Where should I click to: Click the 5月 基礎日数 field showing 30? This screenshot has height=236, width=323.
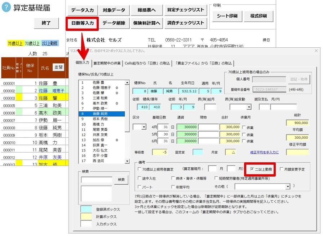163,134
